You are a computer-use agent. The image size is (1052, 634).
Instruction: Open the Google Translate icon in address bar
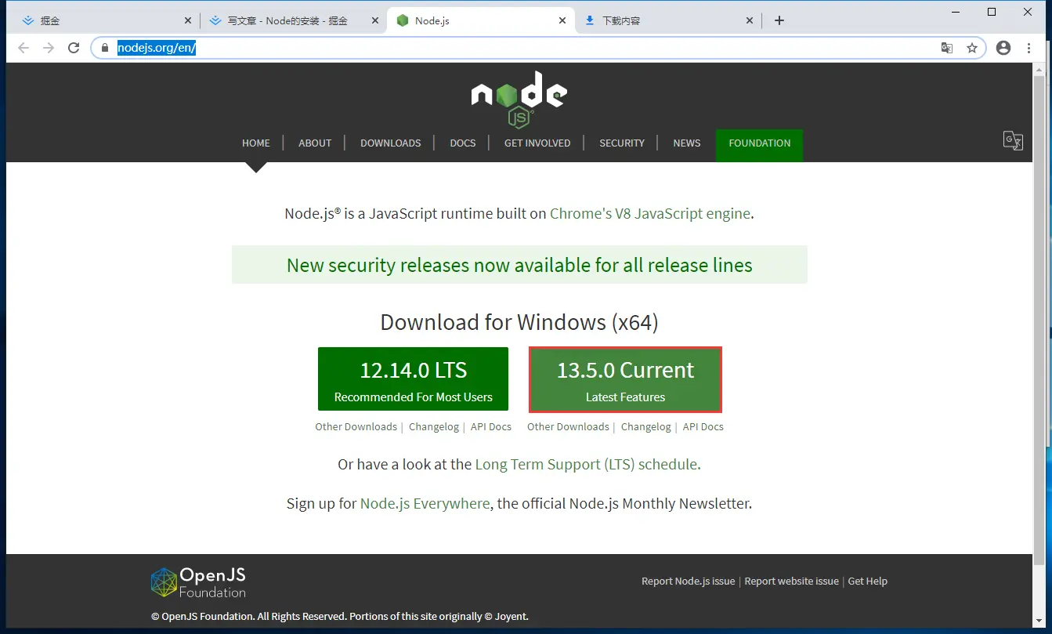coord(947,48)
